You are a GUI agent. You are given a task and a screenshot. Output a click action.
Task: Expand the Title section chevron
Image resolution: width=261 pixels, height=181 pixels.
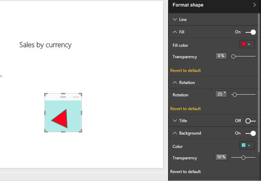coord(175,121)
